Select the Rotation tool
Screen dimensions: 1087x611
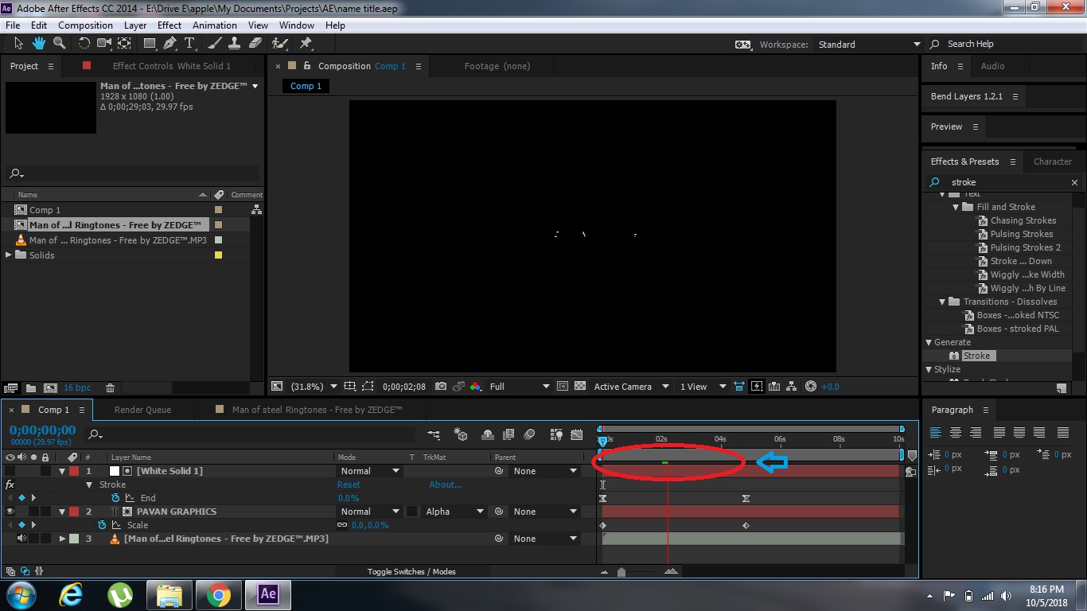coord(84,44)
